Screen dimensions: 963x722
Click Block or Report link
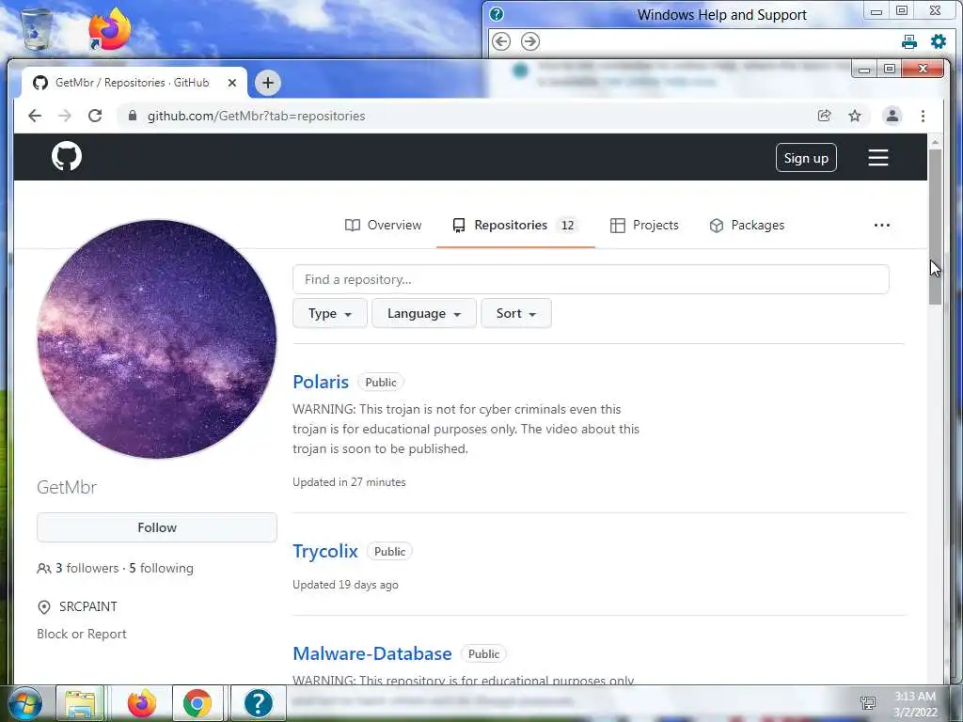82,634
